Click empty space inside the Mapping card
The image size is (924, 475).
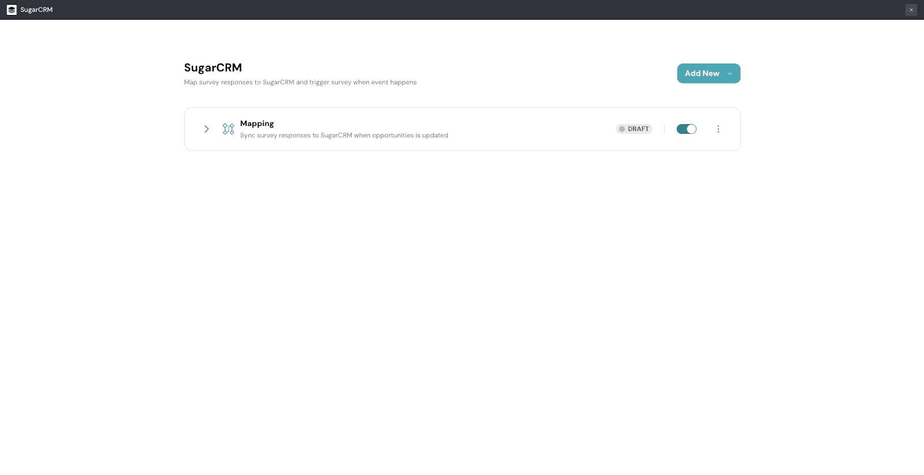pos(531,129)
